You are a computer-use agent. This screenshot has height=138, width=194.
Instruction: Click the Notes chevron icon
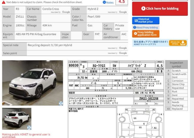click(x=104, y=2)
